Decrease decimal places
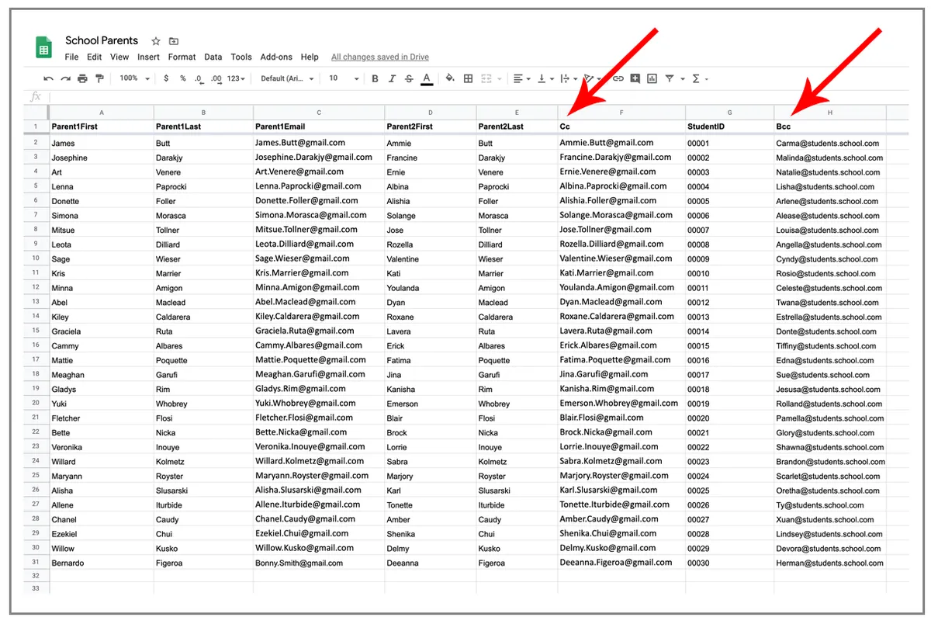The image size is (931, 624). pos(199,78)
